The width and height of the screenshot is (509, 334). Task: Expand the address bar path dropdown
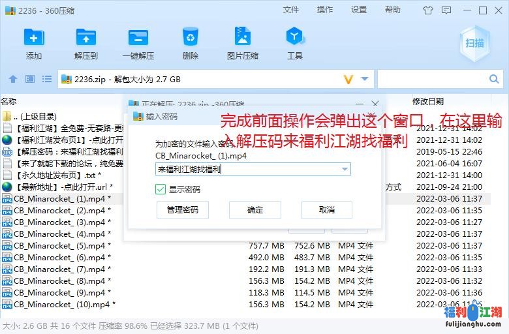pos(365,79)
